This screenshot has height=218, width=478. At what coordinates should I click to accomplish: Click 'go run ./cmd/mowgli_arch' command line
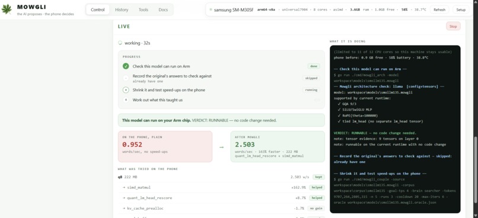click(x=366, y=78)
